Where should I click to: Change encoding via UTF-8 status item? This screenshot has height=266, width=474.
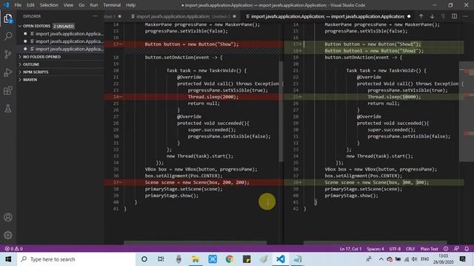395,249
